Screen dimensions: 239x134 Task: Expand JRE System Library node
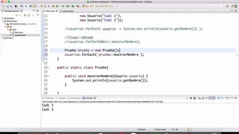pos(5,24)
